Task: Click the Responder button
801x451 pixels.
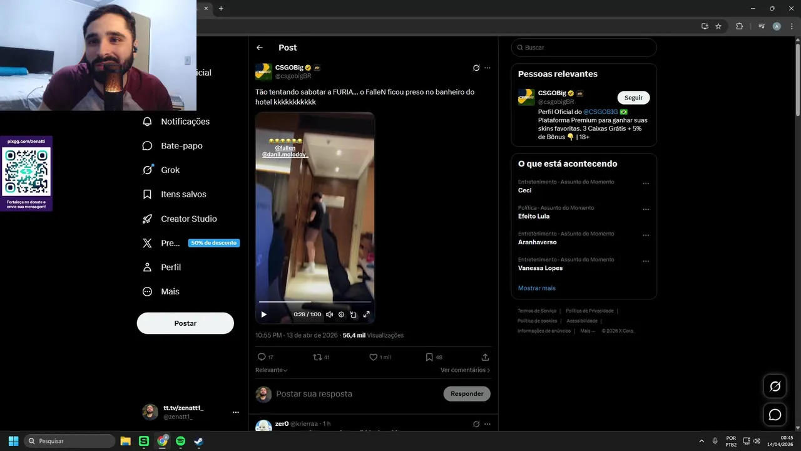Action: [467, 394]
